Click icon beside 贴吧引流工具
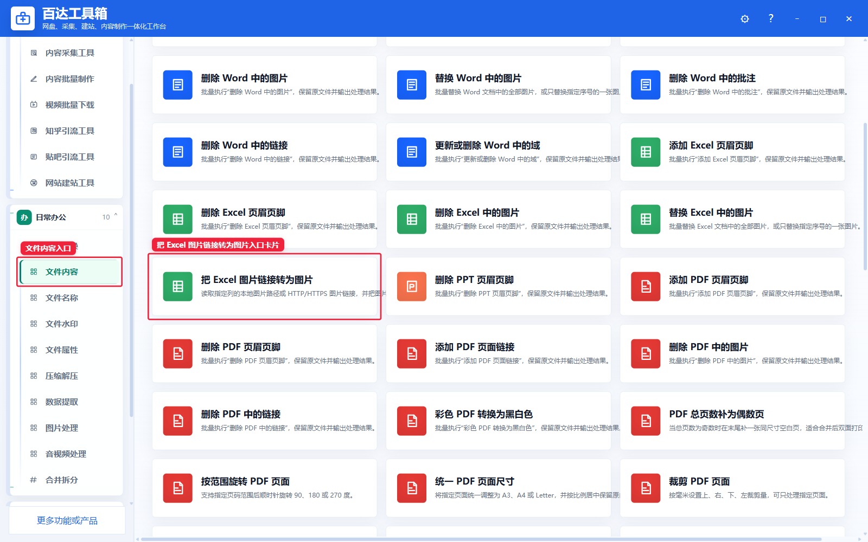868x542 pixels. 34,157
